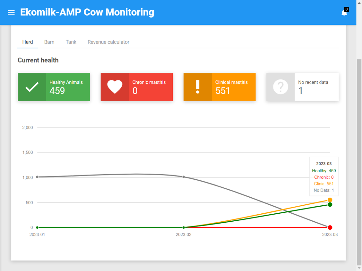Click the green checkmark Healthy Animals icon
Screen dimensions: 362x271
[32, 87]
